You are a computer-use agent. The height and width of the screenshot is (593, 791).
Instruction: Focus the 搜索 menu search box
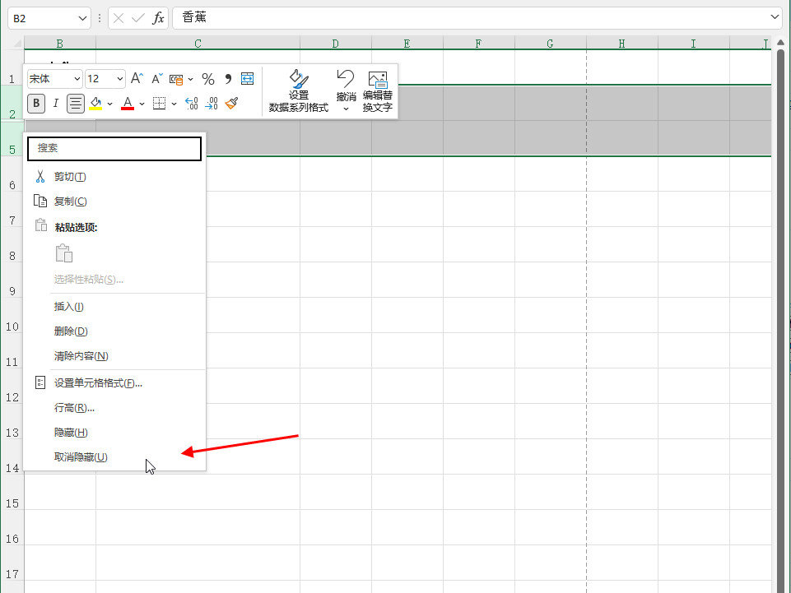[x=114, y=148]
